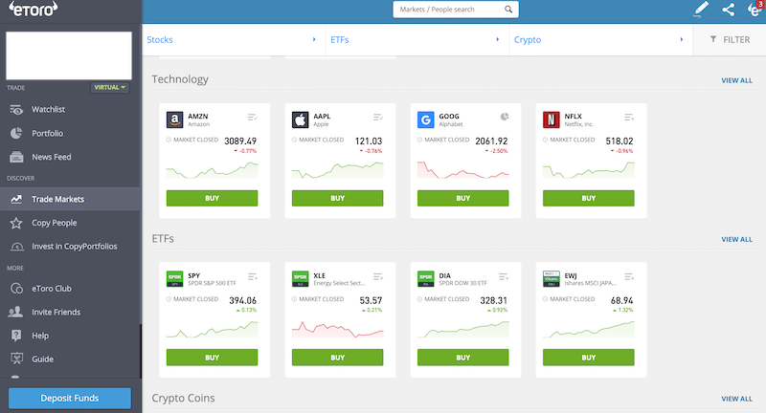Click the Amazon logo on AMZN card
766x413 pixels.
(x=175, y=120)
